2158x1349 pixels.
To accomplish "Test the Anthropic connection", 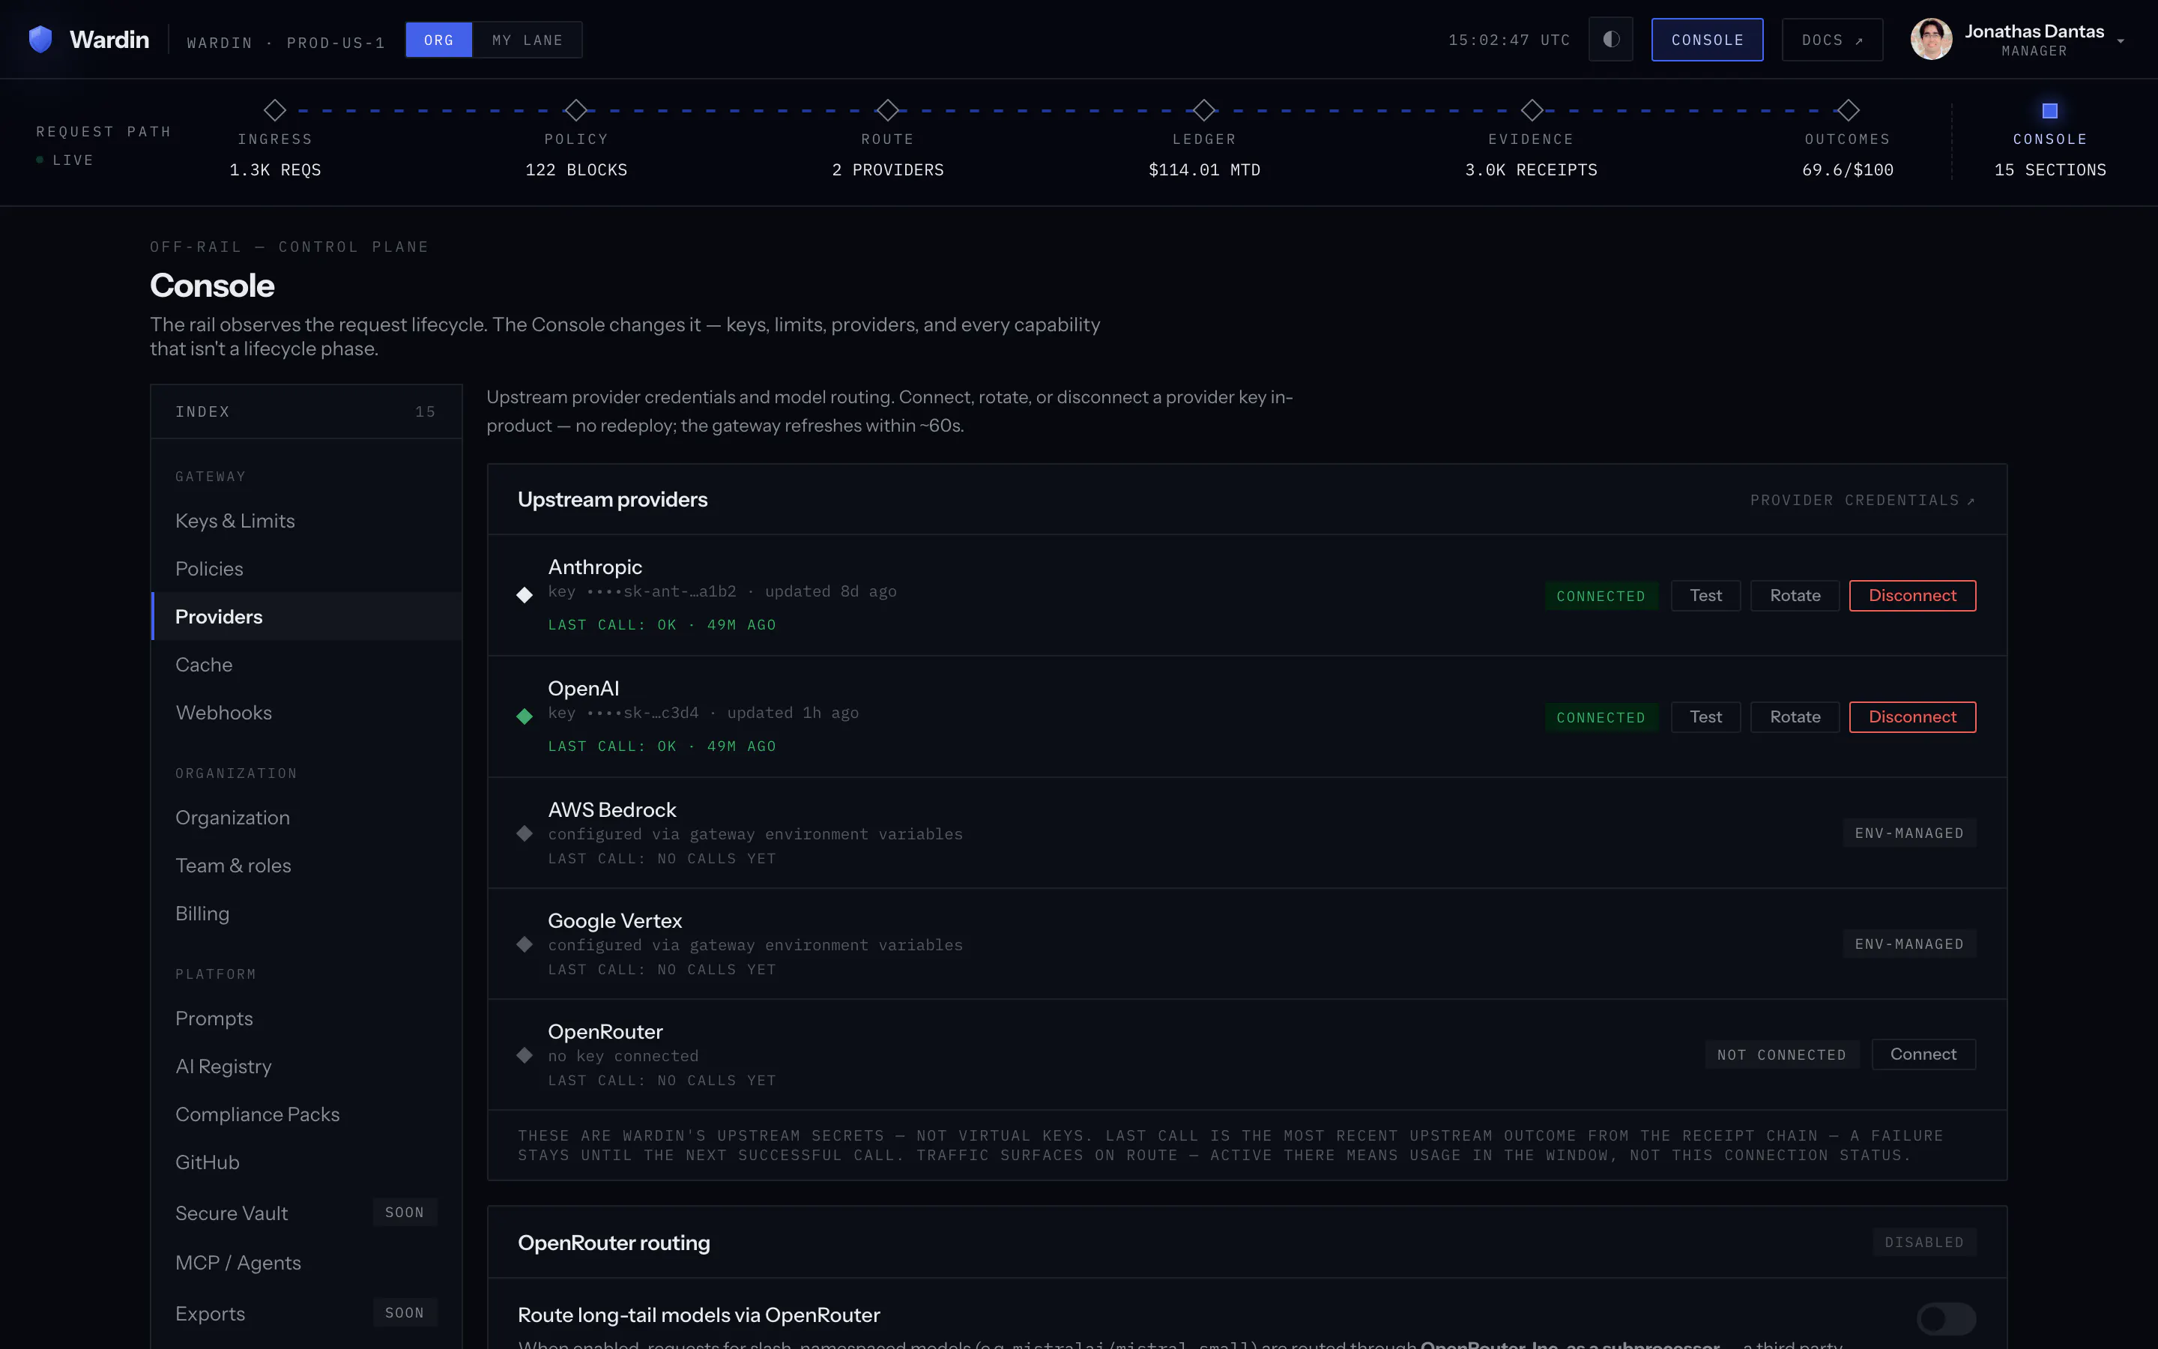I will [x=1705, y=596].
